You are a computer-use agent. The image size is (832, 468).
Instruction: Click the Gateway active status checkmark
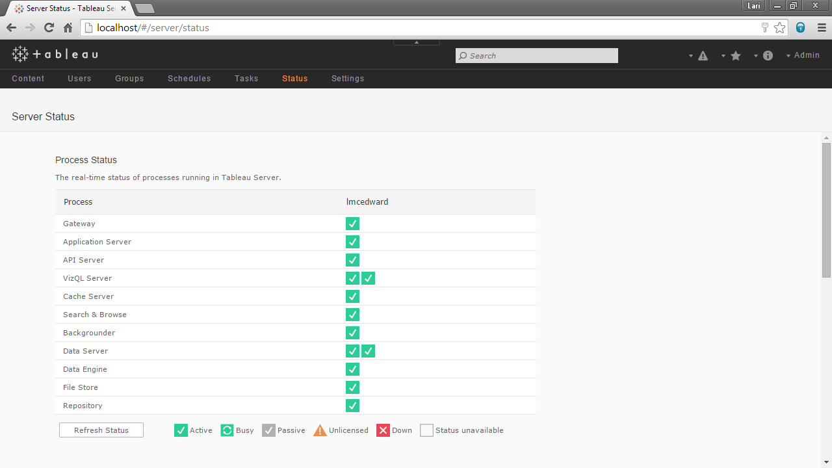click(352, 224)
